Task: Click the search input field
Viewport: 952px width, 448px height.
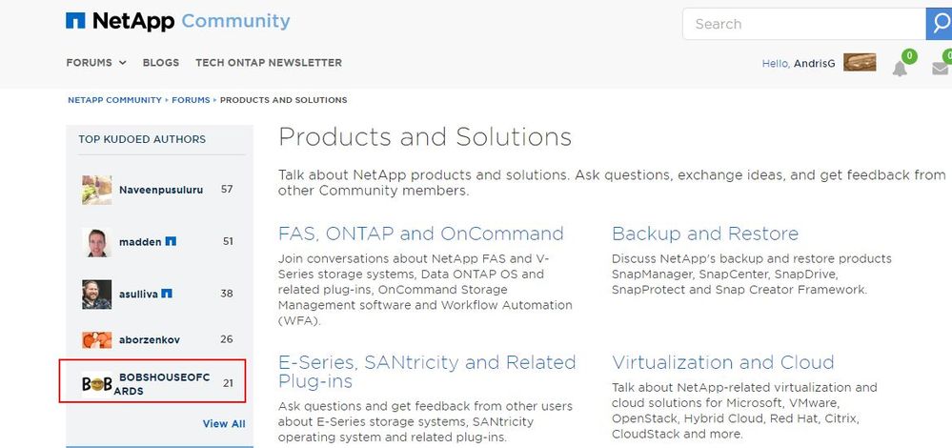Action: coord(803,24)
